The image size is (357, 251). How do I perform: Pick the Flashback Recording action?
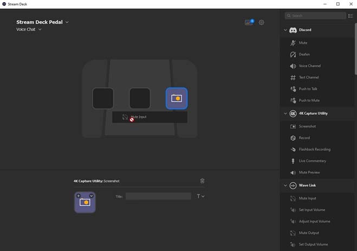pos(314,149)
